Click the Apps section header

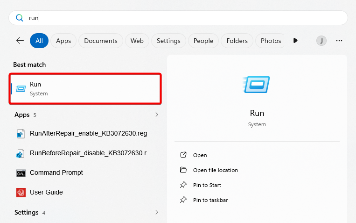pos(22,115)
